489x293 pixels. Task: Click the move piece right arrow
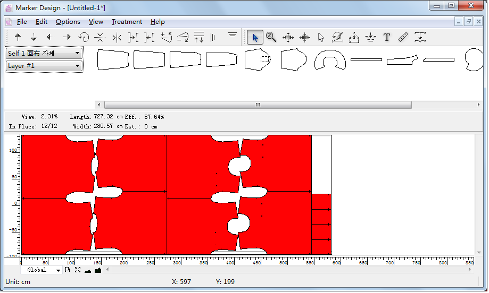67,37
